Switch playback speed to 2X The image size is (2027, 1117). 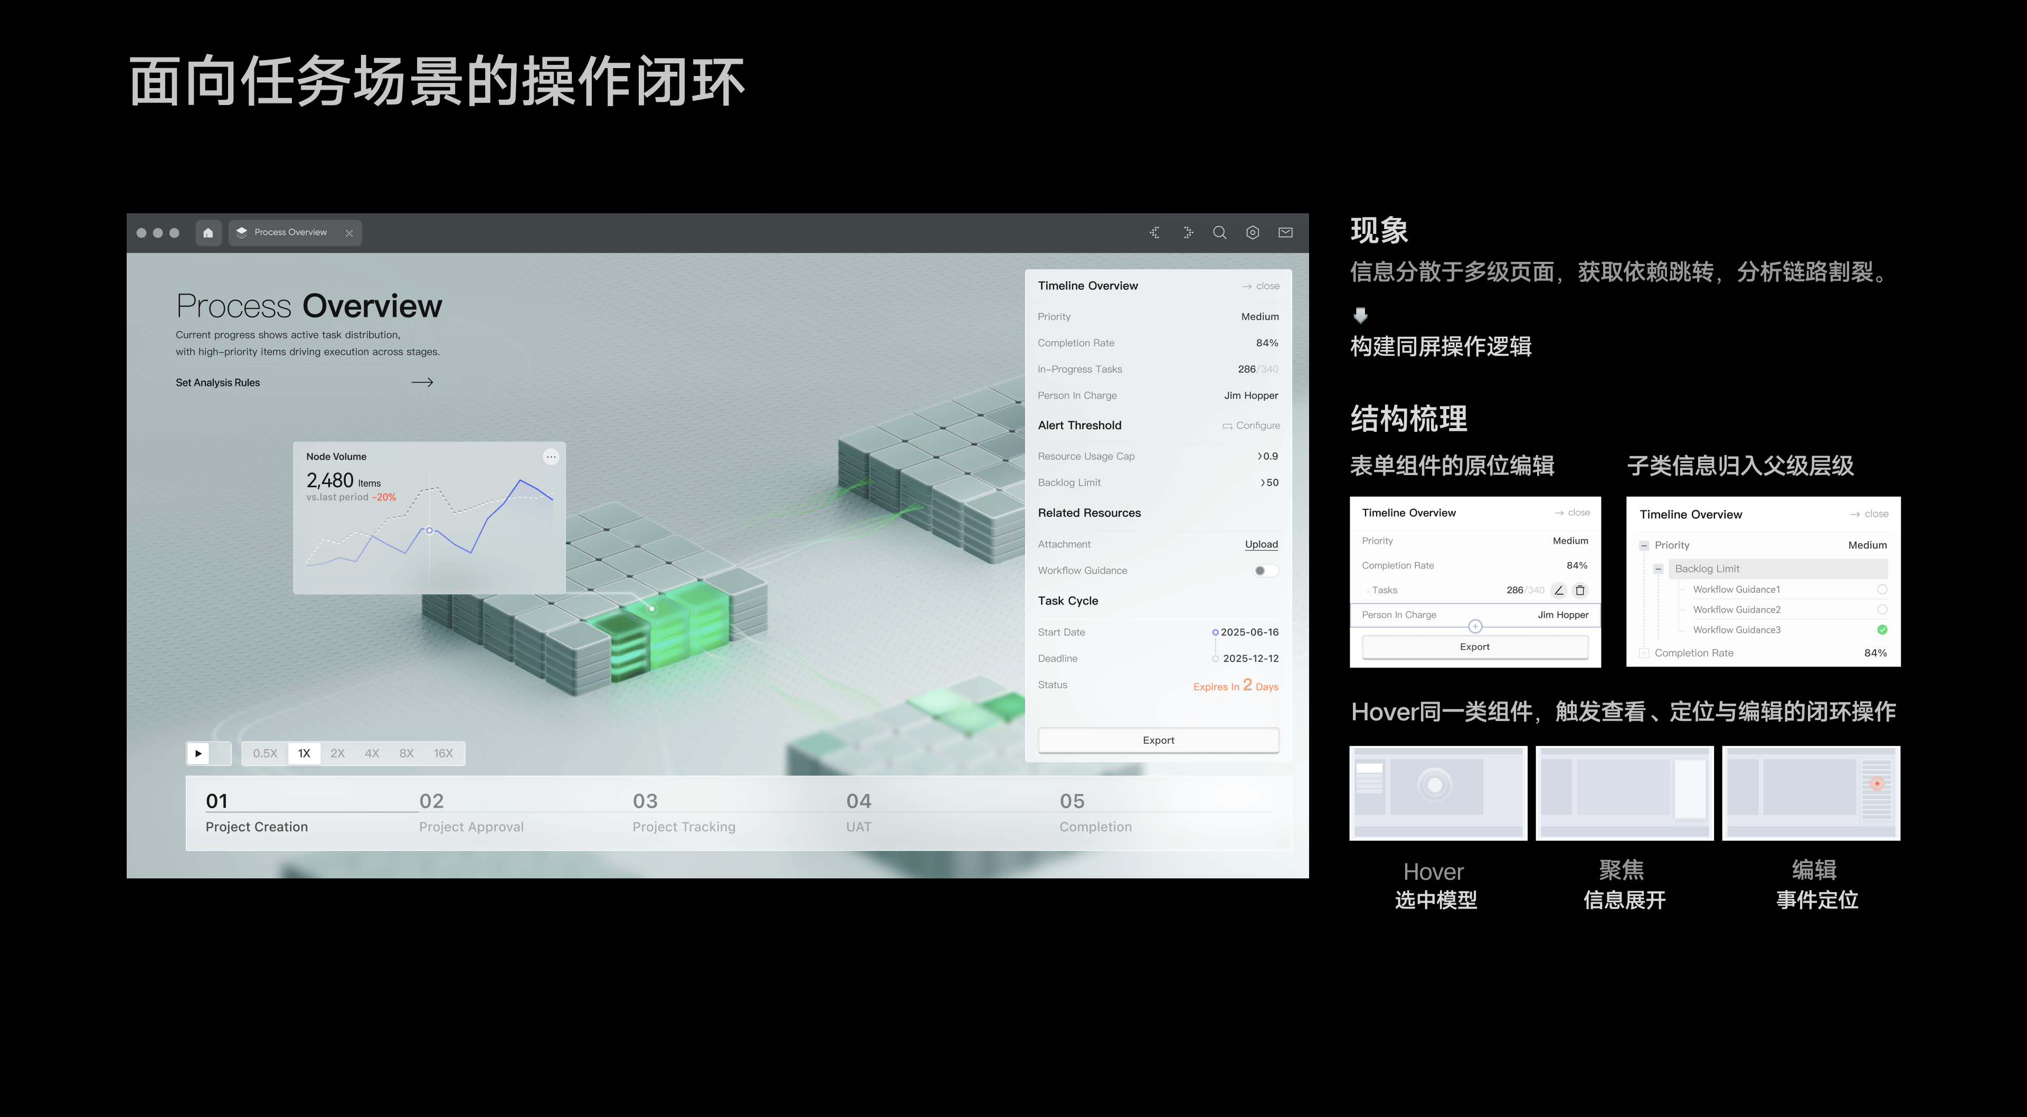coord(338,753)
